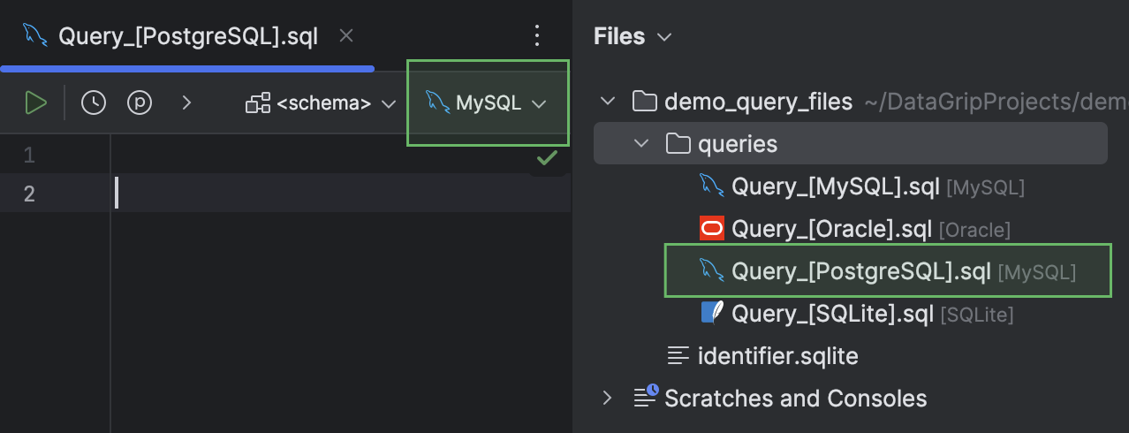1129x433 pixels.
Task: Close the Query_[PostgreSQL].sql tab
Action: pos(347,35)
